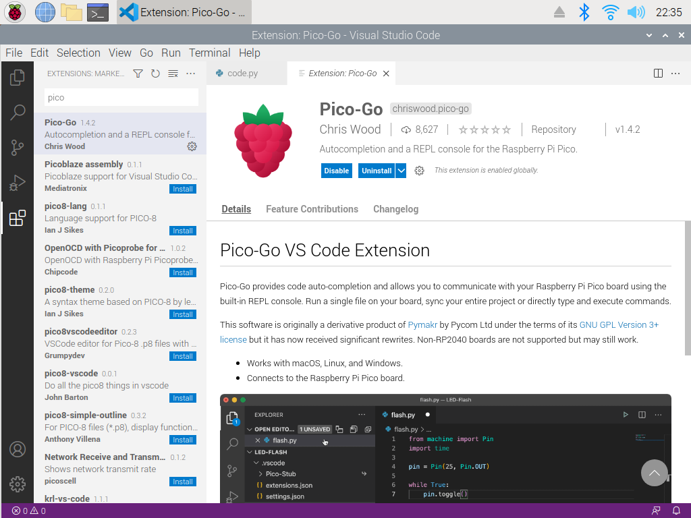Launch the web browser from taskbar

click(x=45, y=12)
